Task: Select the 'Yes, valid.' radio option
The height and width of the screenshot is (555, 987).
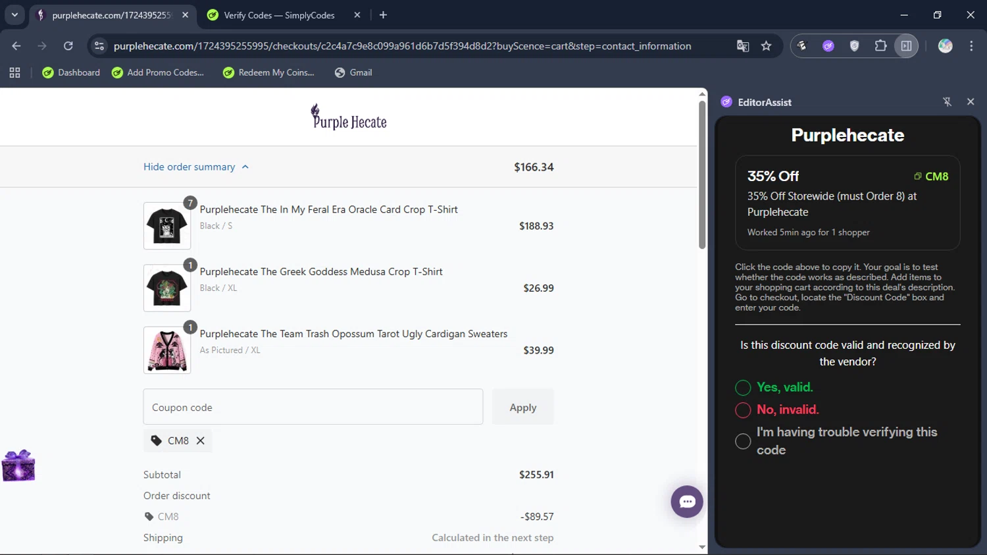Action: click(x=743, y=388)
